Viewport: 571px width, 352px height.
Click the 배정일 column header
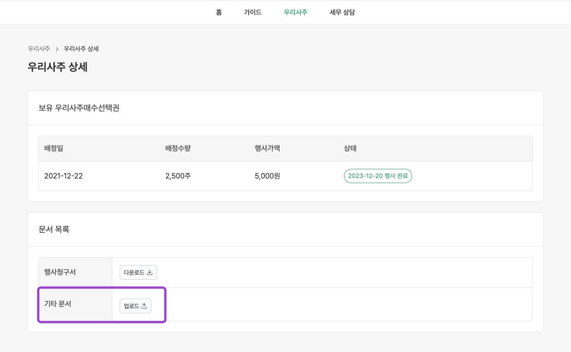[53, 149]
